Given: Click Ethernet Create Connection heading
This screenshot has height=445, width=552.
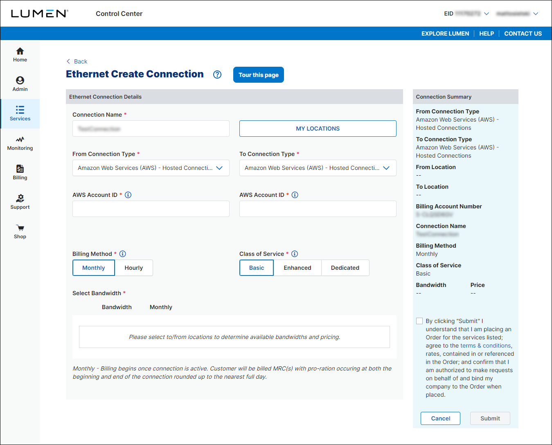Looking at the screenshot, I should click(x=135, y=74).
